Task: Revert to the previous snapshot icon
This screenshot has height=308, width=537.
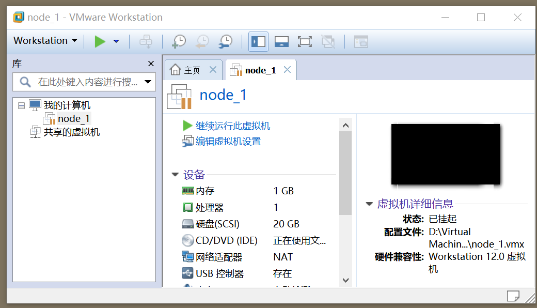Action: [x=202, y=41]
